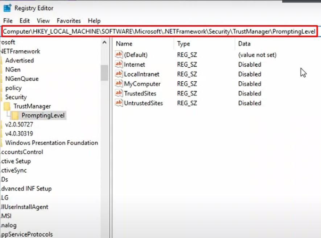The width and height of the screenshot is (321, 238).
Task: Click the REG_SZ type of MyComputer value
Action: [187, 84]
